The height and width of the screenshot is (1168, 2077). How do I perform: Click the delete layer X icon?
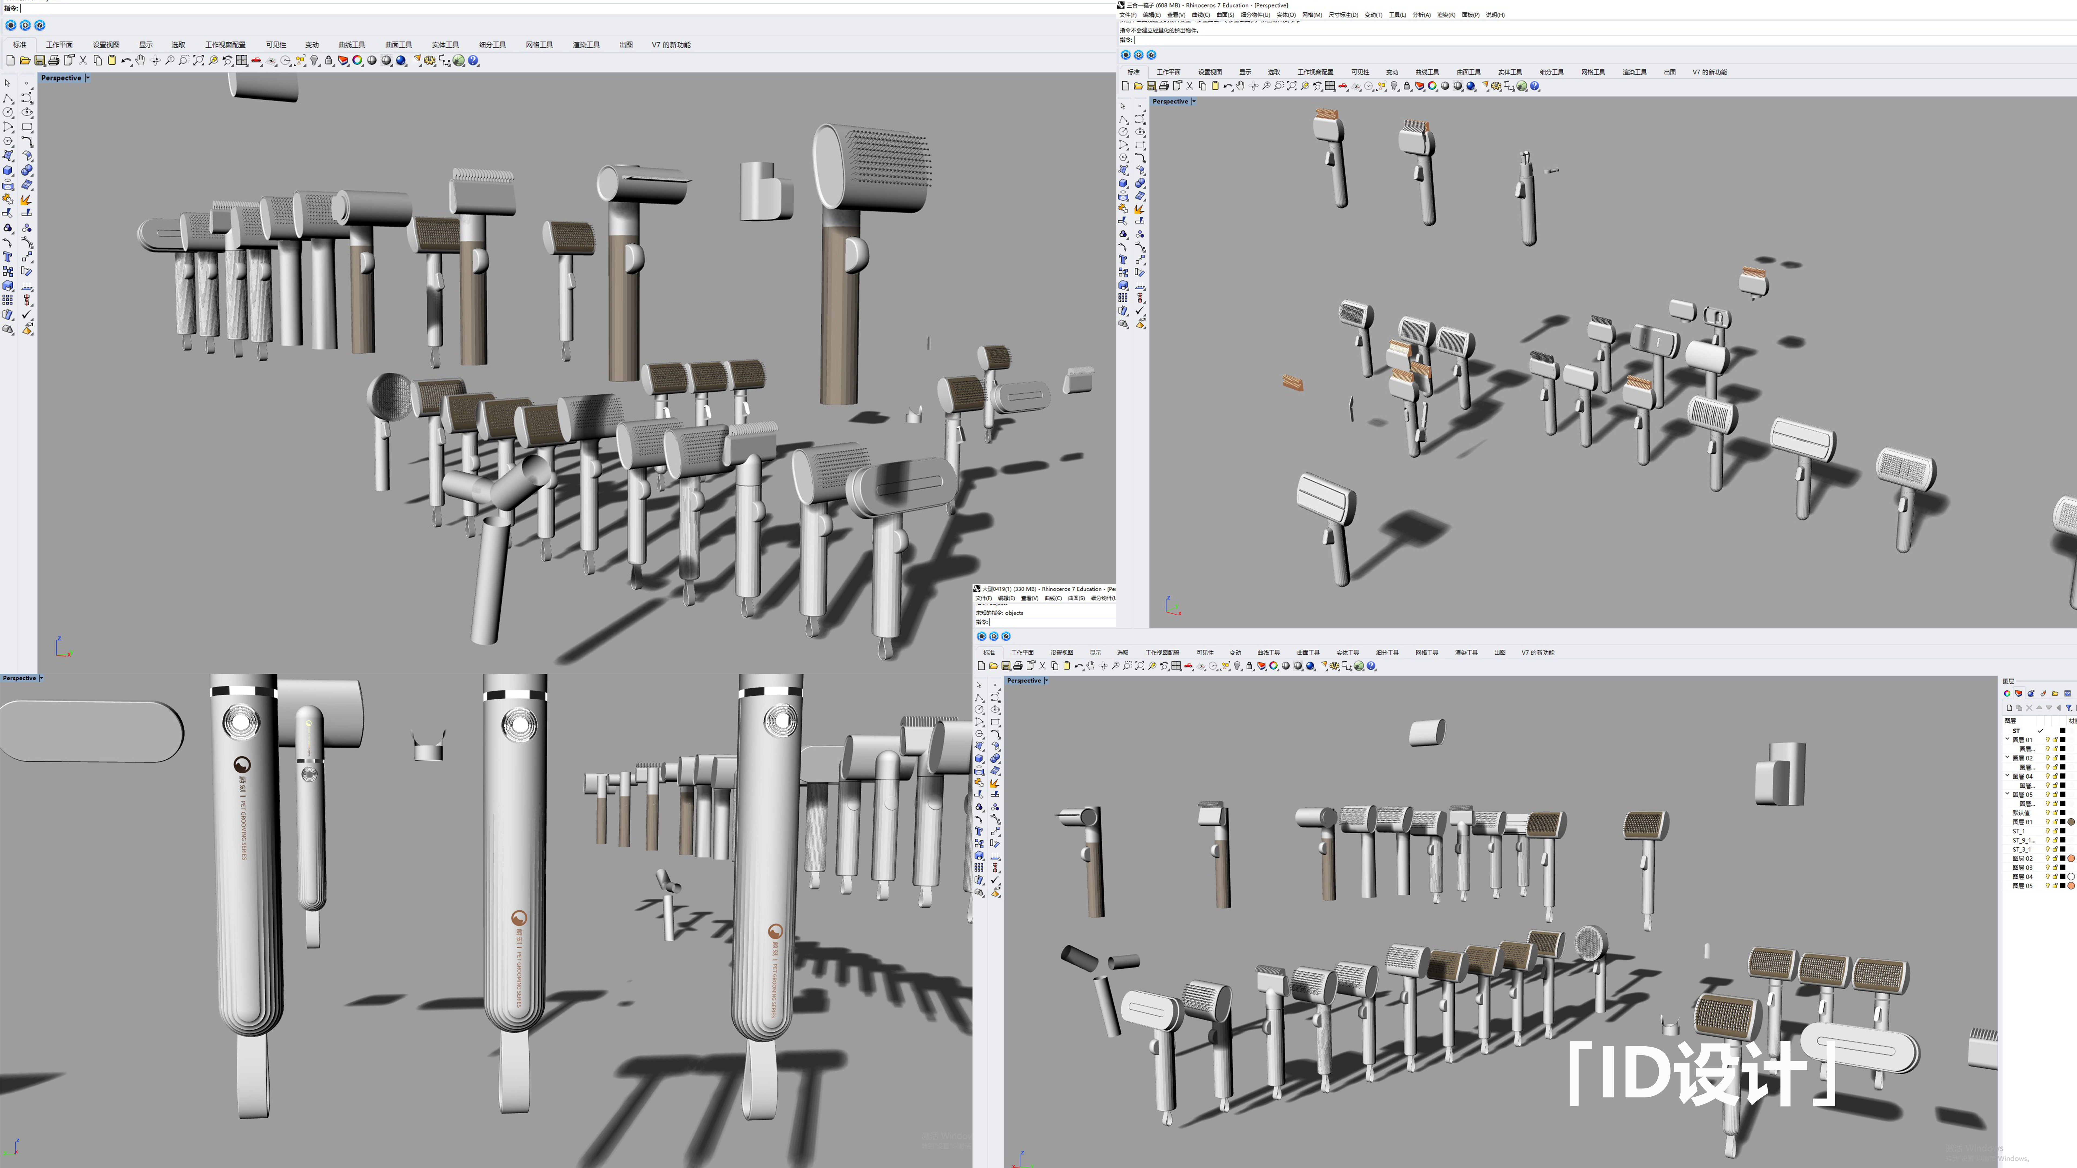pyautogui.click(x=2029, y=708)
